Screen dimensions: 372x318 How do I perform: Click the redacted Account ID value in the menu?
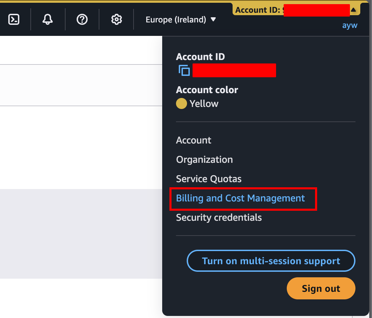click(x=234, y=70)
